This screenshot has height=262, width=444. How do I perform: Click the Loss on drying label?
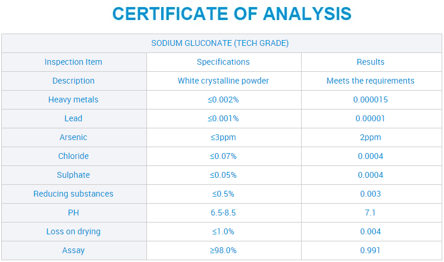tap(74, 231)
